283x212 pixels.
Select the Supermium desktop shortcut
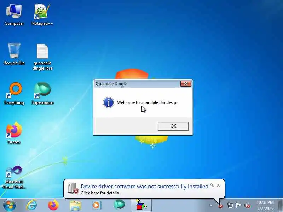tap(42, 94)
